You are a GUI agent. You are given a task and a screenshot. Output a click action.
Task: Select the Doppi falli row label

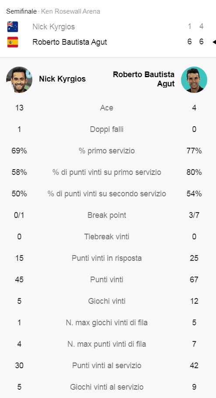pos(107,129)
